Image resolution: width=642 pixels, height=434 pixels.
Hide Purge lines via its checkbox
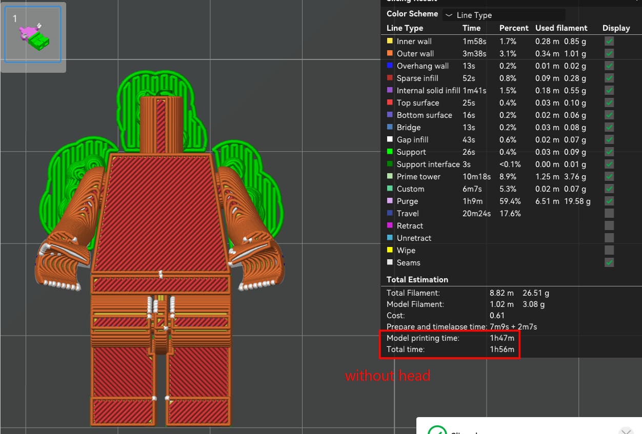pyautogui.click(x=609, y=201)
